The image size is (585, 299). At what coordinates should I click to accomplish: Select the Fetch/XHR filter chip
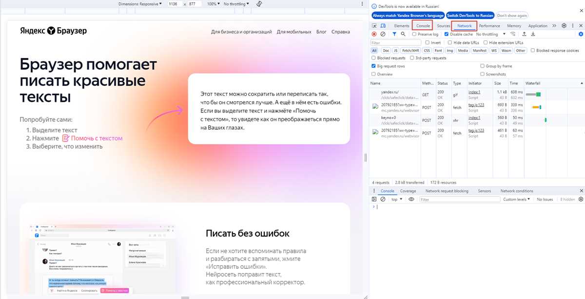[x=410, y=50]
